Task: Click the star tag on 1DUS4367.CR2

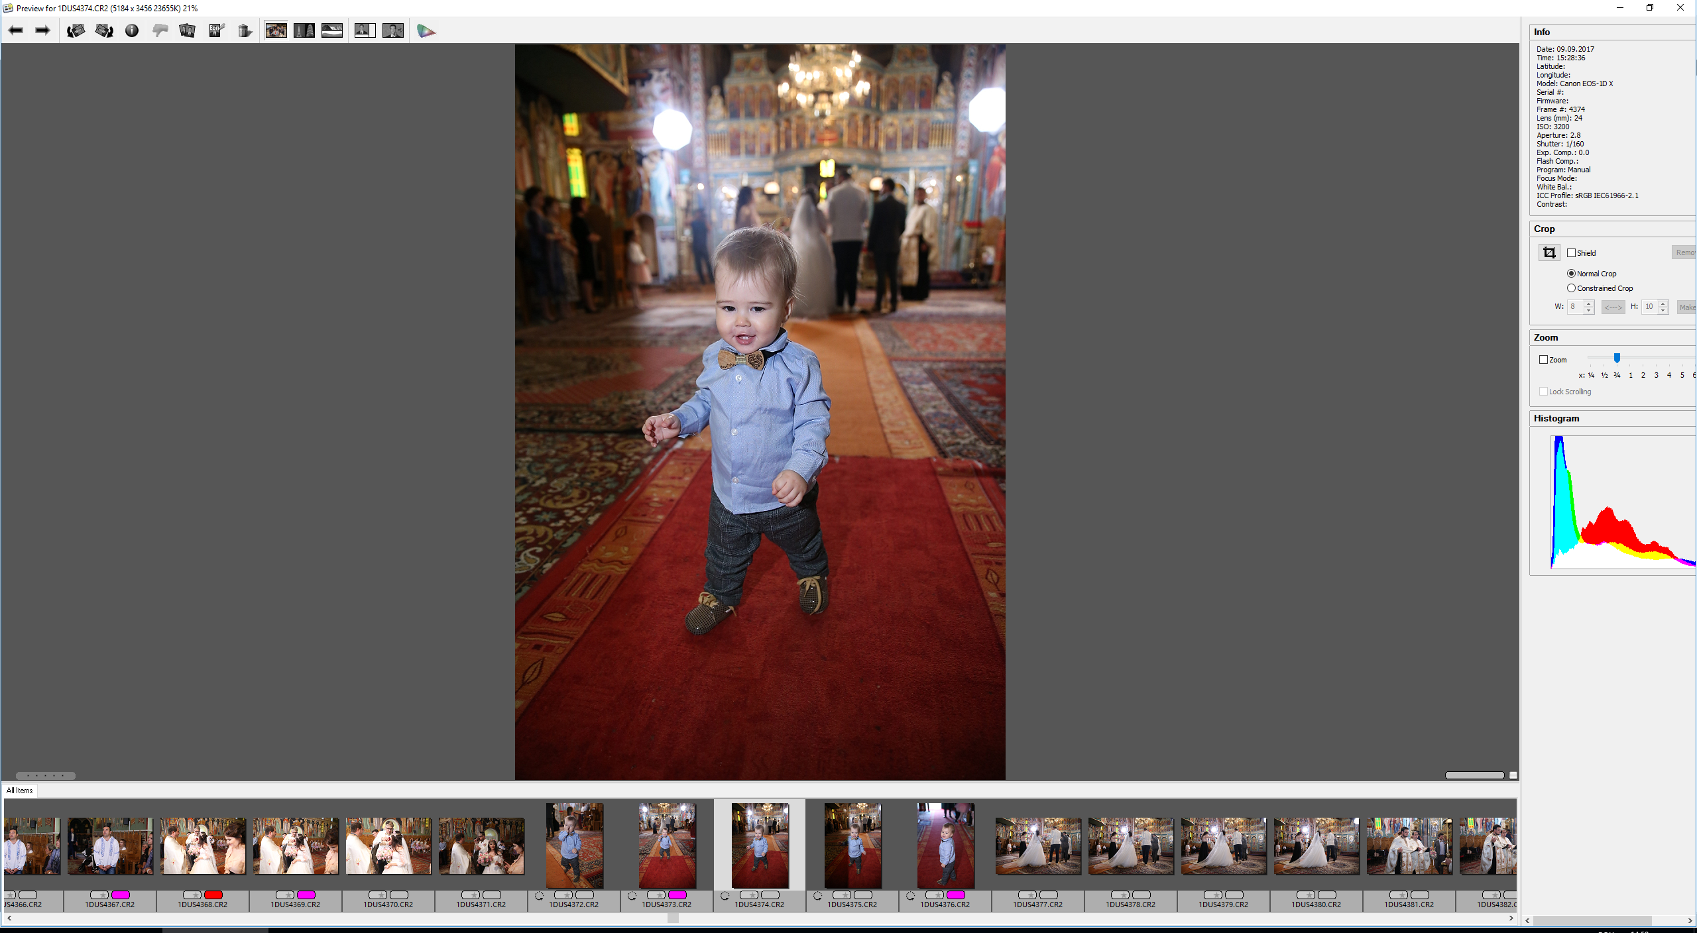Action: click(x=99, y=895)
